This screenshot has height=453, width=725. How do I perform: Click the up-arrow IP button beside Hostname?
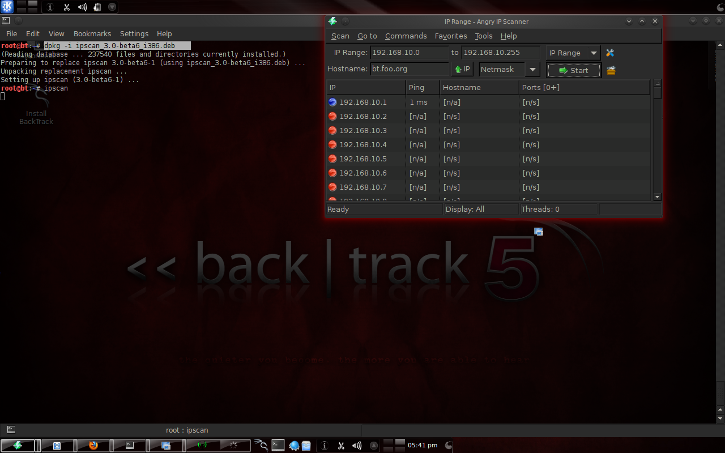point(463,70)
